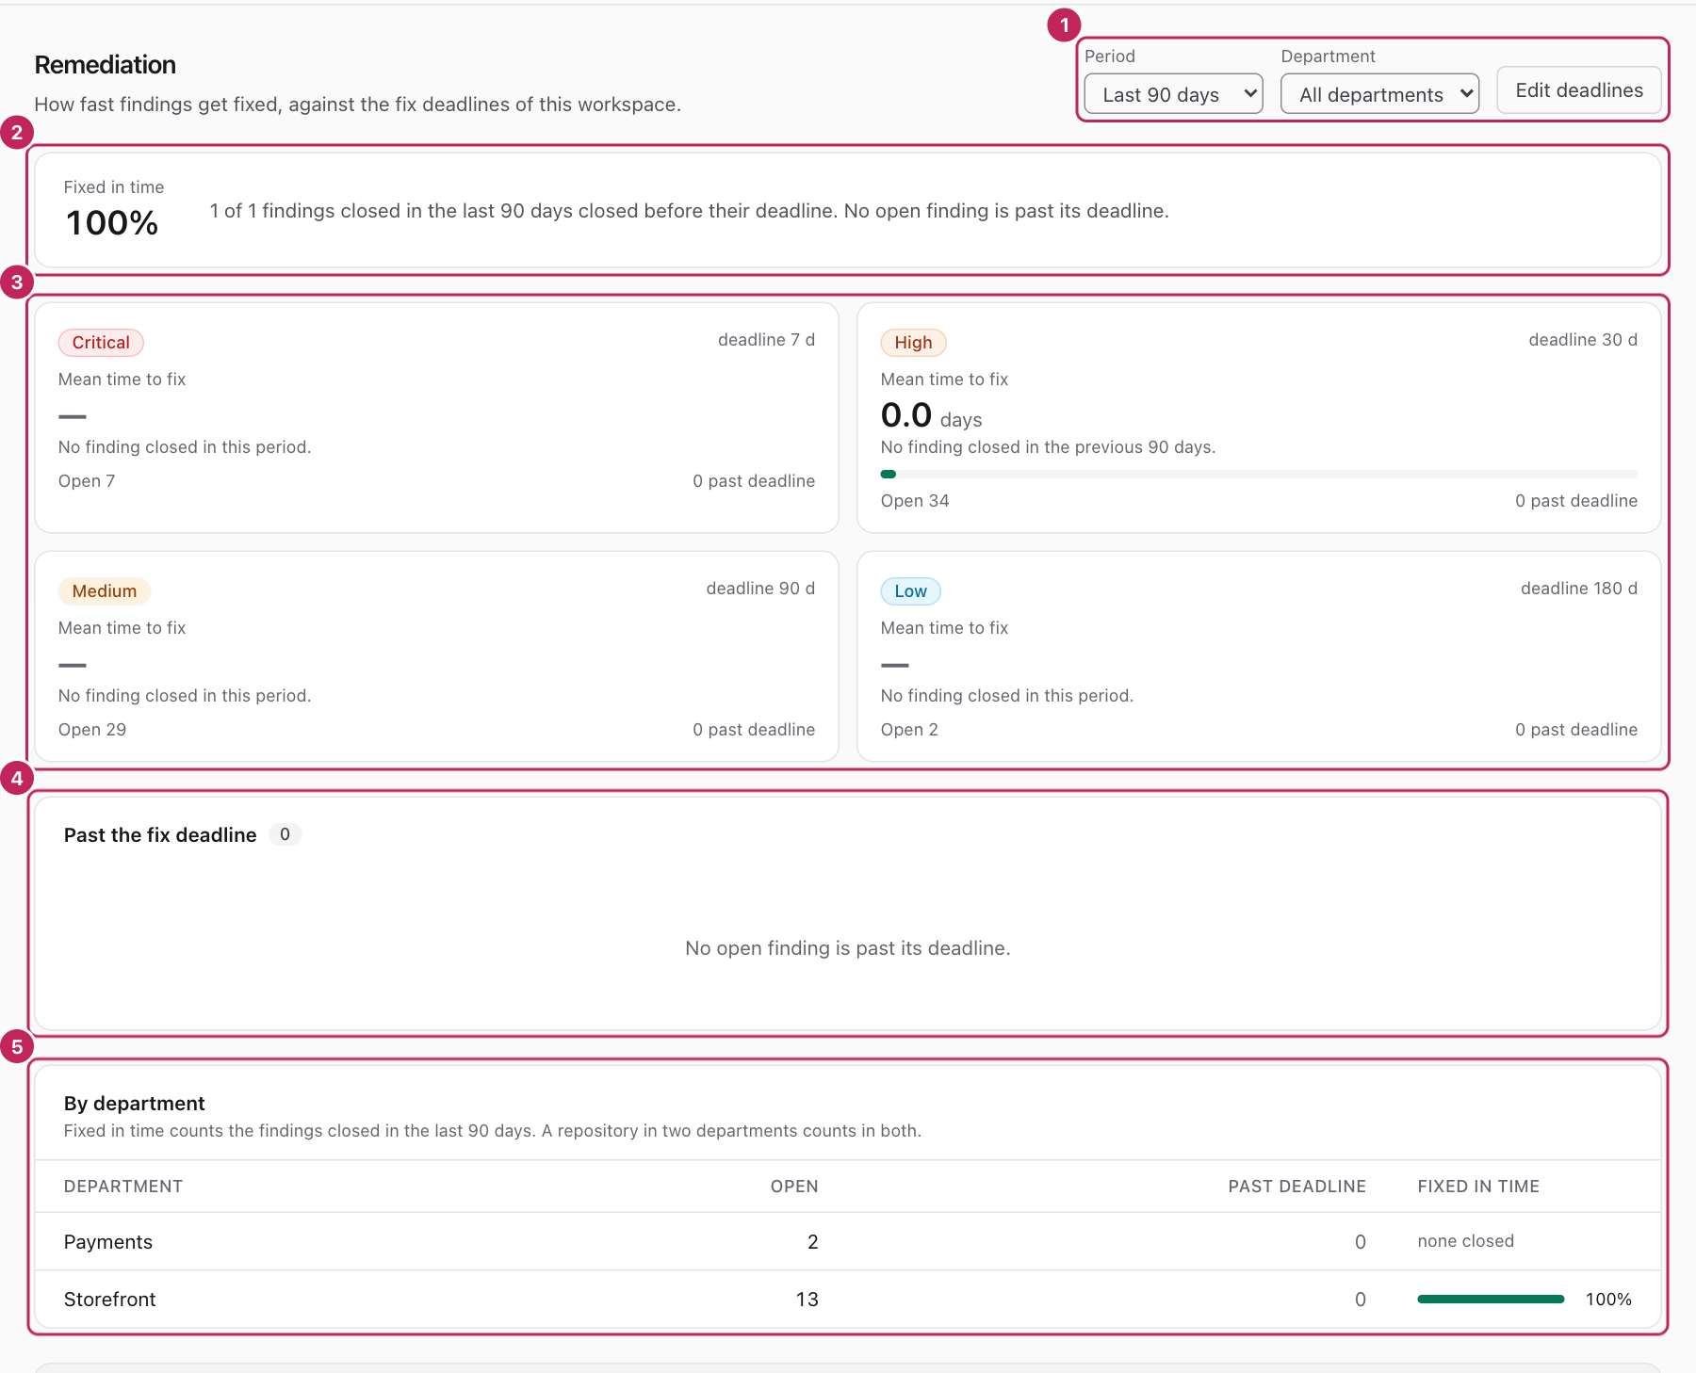The image size is (1696, 1373).
Task: Click 'deadline 7 d' in Critical card
Action: tap(766, 340)
